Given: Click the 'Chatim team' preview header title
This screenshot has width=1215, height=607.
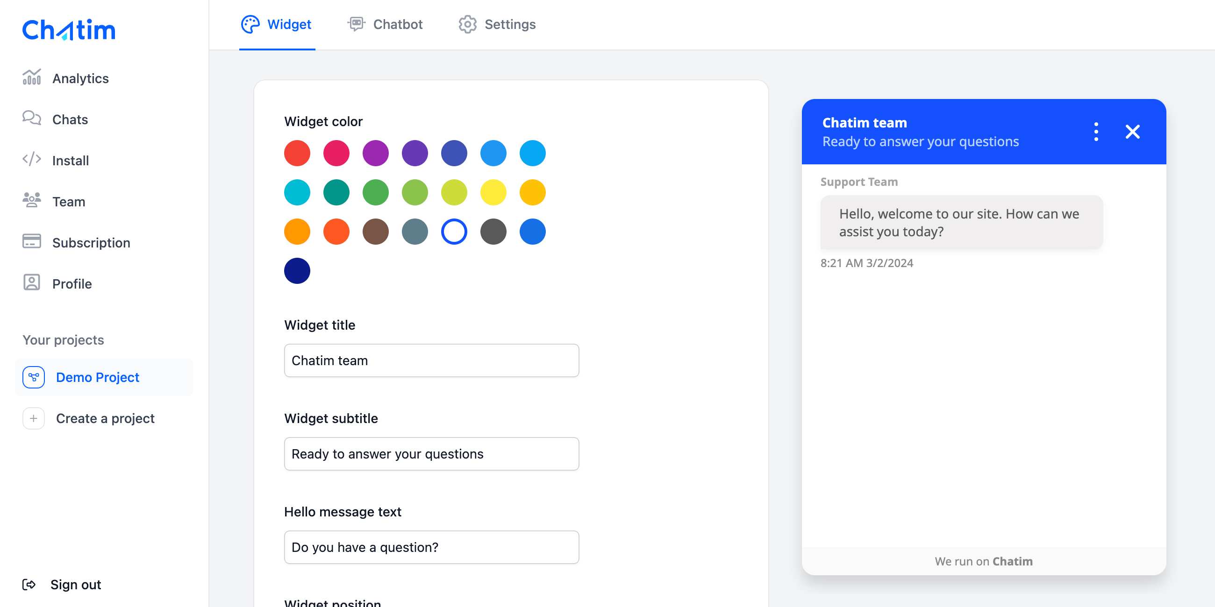Looking at the screenshot, I should coord(865,123).
